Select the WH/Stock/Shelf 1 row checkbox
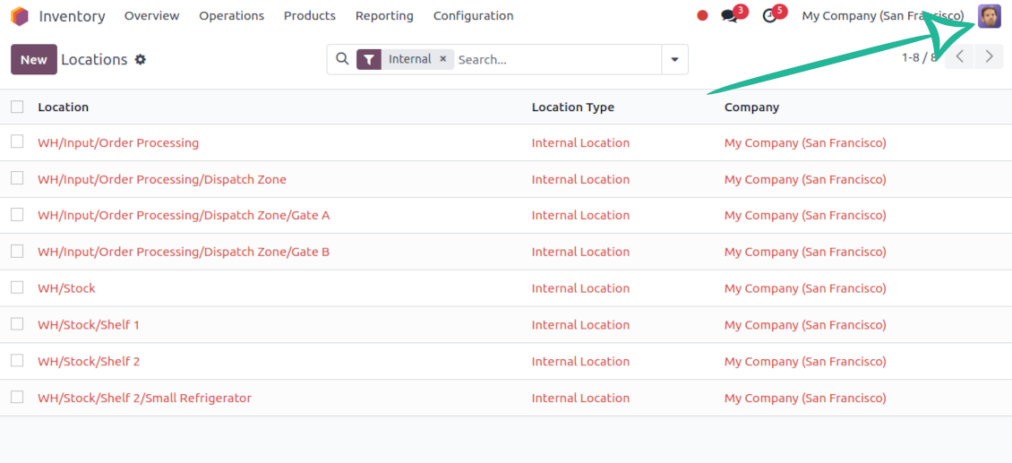Image resolution: width=1012 pixels, height=463 pixels. click(17, 324)
